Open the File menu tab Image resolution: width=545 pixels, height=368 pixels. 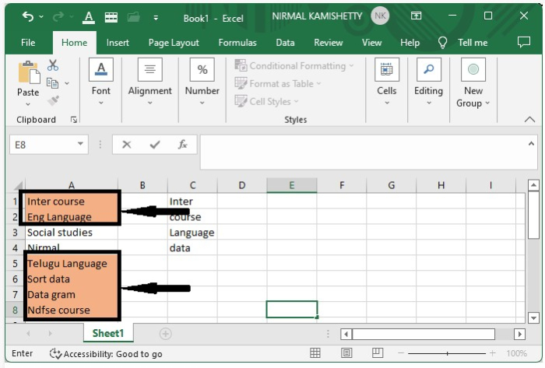pyautogui.click(x=28, y=43)
